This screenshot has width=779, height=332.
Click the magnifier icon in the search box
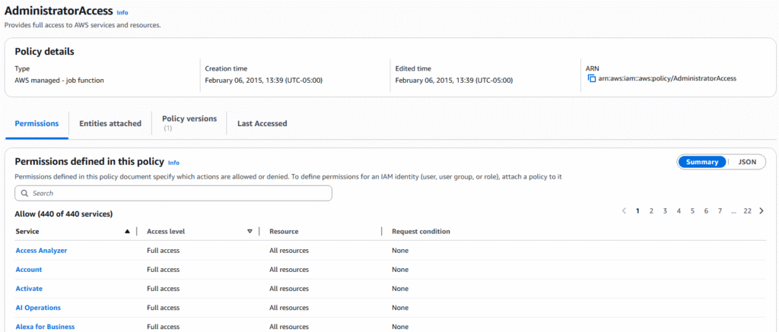tap(24, 193)
